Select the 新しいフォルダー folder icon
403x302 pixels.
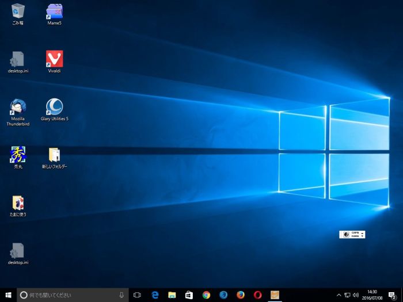tap(54, 155)
